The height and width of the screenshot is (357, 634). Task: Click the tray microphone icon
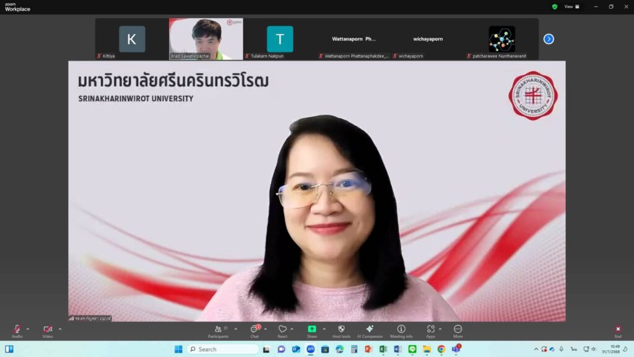561,350
